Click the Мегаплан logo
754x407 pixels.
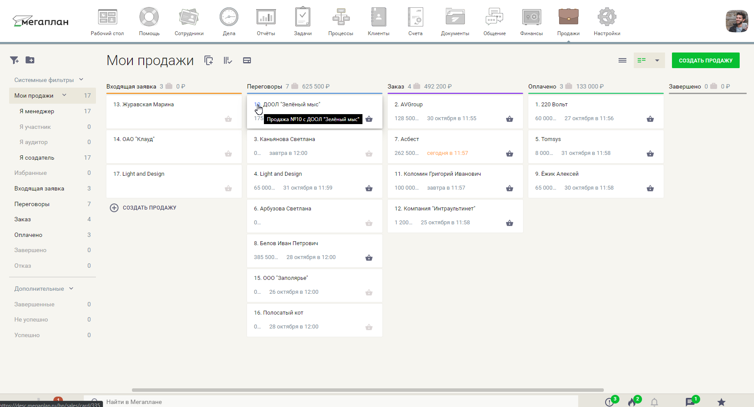[x=40, y=21]
